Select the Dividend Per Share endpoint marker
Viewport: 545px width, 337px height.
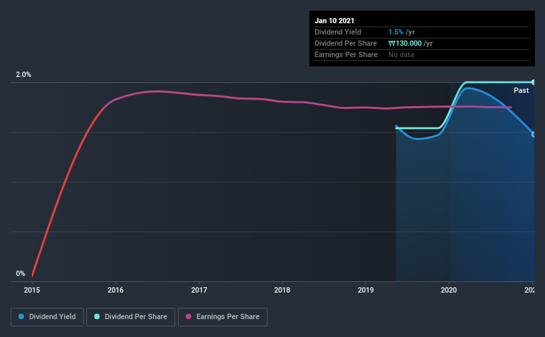534,82
